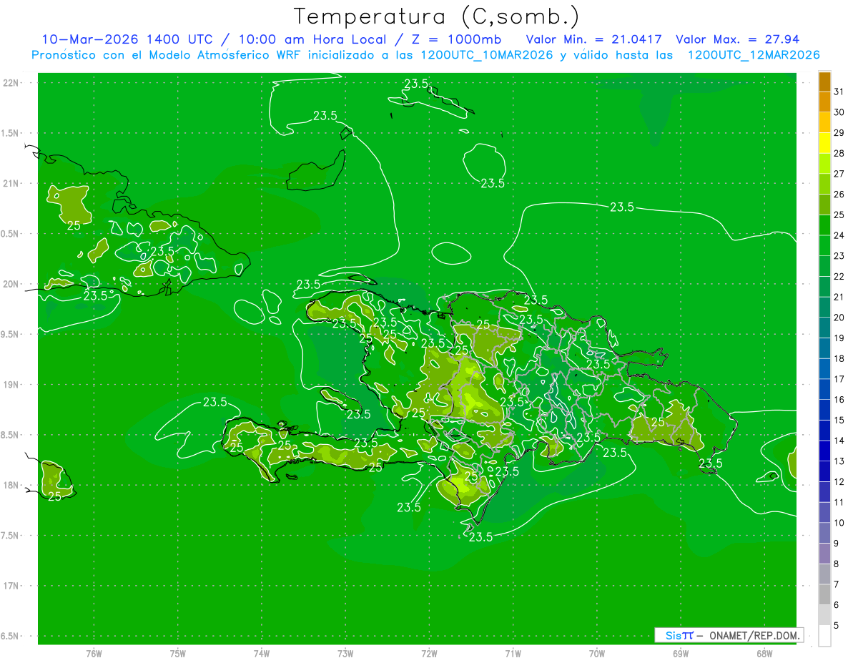The height and width of the screenshot is (663, 858).
Task: Click the 19N latitude axis label
Action: [12, 385]
